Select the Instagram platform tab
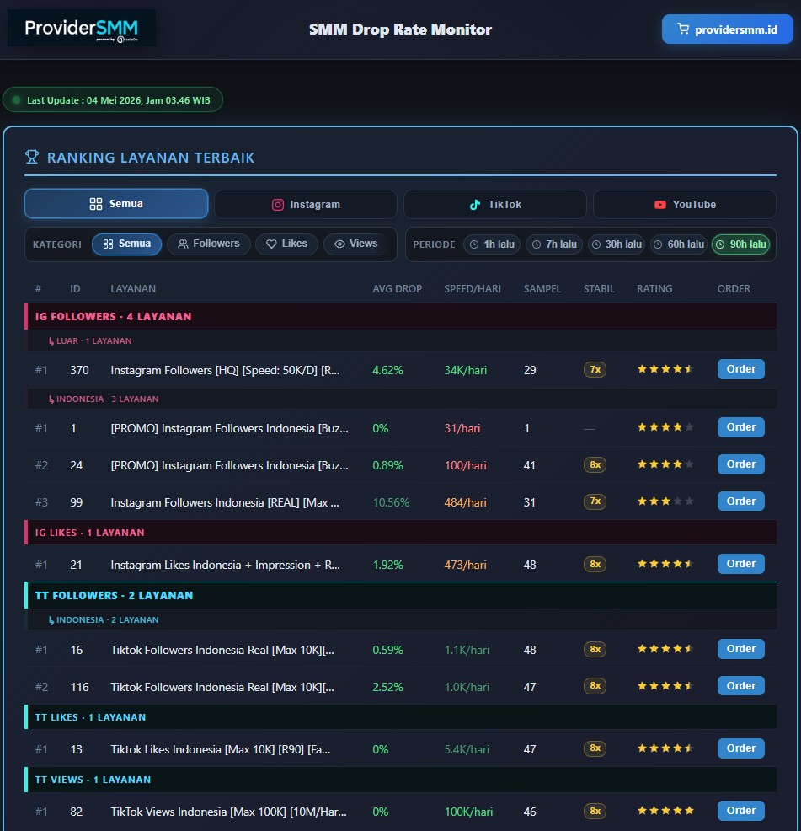 pyautogui.click(x=306, y=205)
